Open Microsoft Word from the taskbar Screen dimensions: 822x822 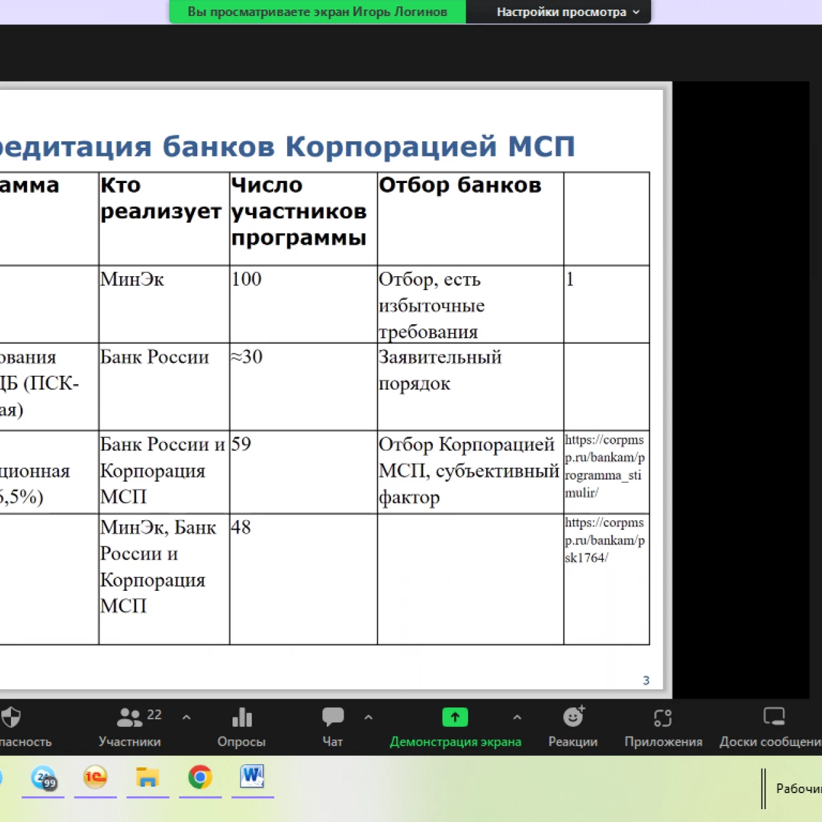(252, 777)
